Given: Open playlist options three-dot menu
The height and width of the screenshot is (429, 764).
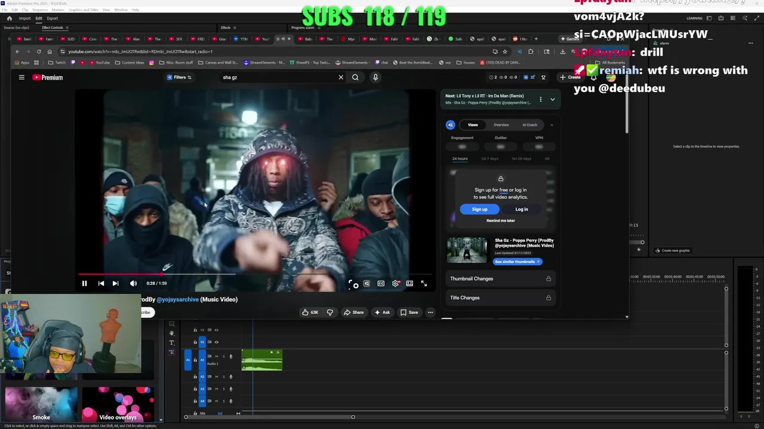Looking at the screenshot, I should tap(541, 100).
